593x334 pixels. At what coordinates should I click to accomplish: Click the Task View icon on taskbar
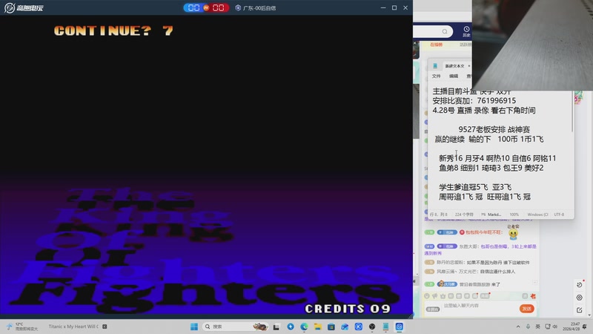(x=276, y=327)
